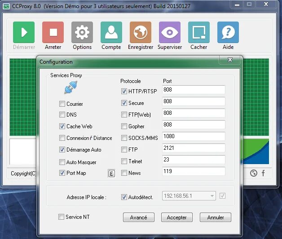
Task: Uncheck HTTP/RTSP protocol checkbox
Action: coord(124,91)
